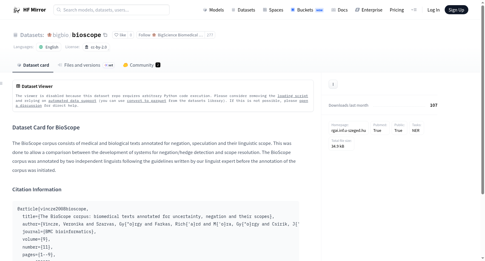Open the Enterprise navigation item

click(x=369, y=10)
